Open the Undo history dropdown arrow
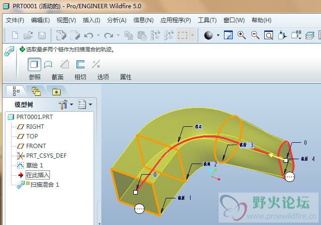 pyautogui.click(x=98, y=35)
